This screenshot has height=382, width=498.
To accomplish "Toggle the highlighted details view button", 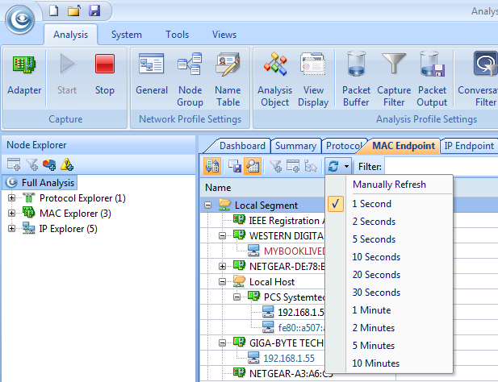I will click(253, 166).
